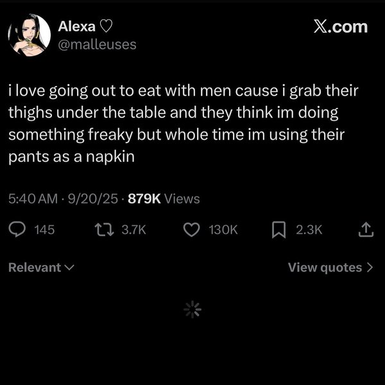The width and height of the screenshot is (385, 385).
Task: Click the 3.7K reposts count
Action: [x=133, y=230]
